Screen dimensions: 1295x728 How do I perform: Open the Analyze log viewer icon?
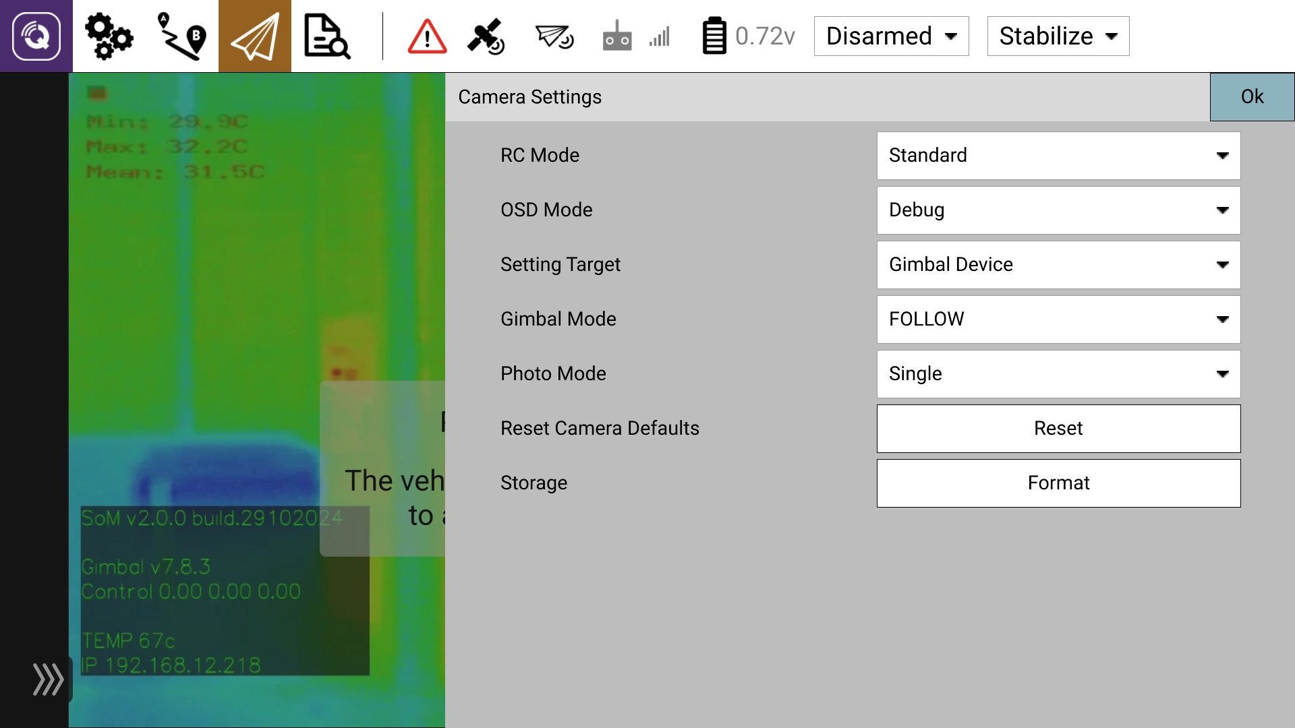pyautogui.click(x=327, y=36)
